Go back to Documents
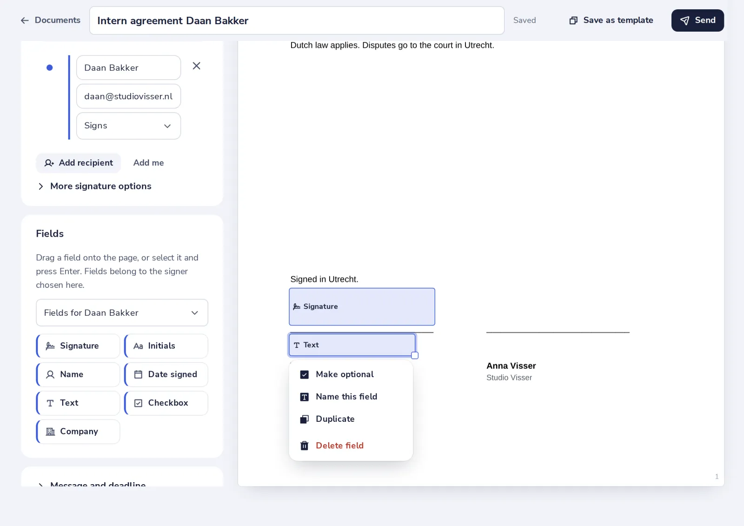This screenshot has height=526, width=744. [50, 20]
